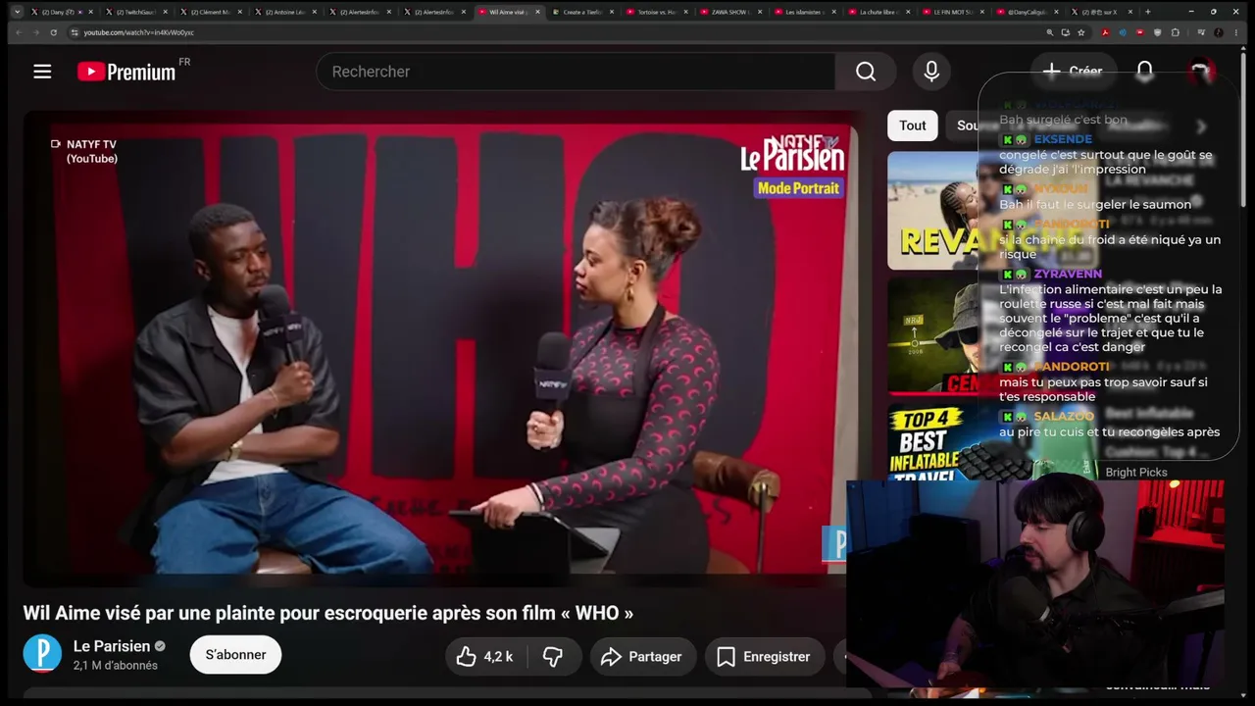1255x706 pixels.
Task: Click the SALAZOO chat username
Action: point(1064,417)
